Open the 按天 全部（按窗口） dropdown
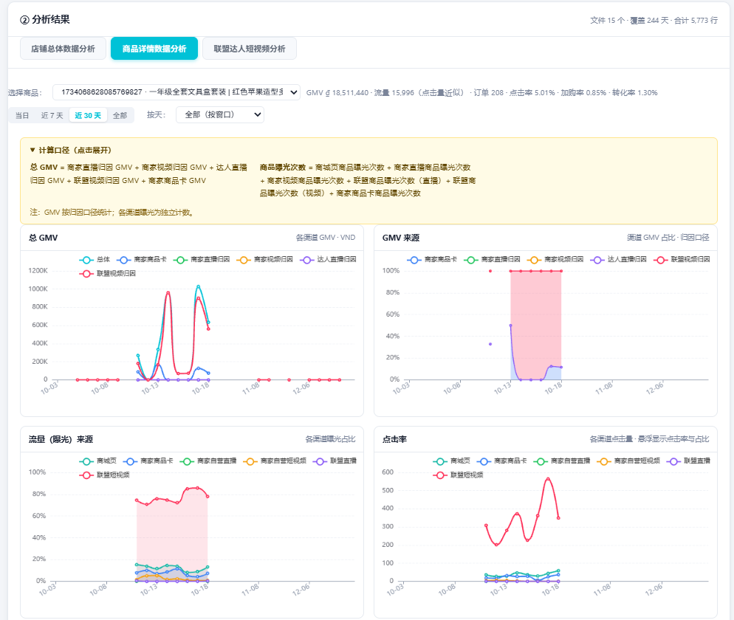 219,114
